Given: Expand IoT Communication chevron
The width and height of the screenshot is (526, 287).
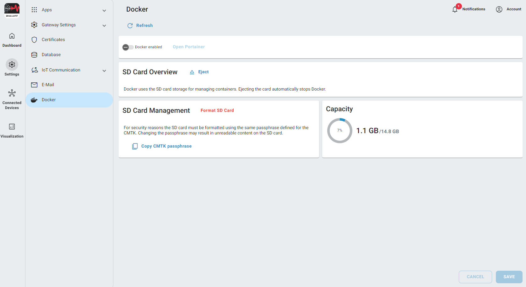Looking at the screenshot, I should [x=104, y=71].
